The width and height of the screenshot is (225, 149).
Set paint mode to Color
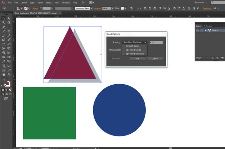coord(3,90)
